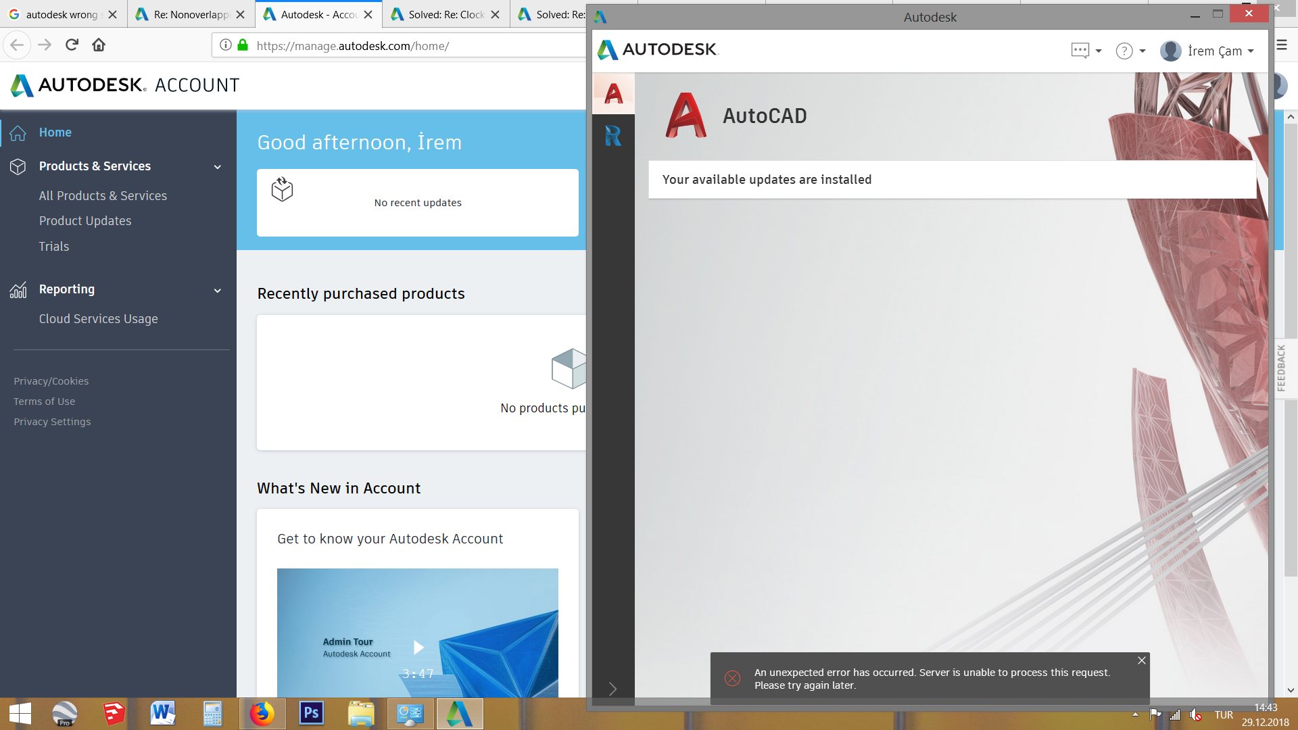Open Microsoft Word from the taskbar

(x=163, y=714)
